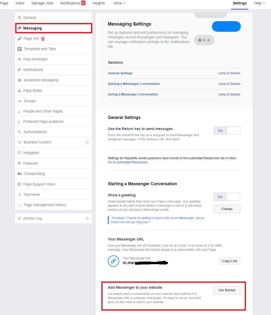Click the Page Management History icon
This screenshot has height=315, width=271.
(20, 205)
